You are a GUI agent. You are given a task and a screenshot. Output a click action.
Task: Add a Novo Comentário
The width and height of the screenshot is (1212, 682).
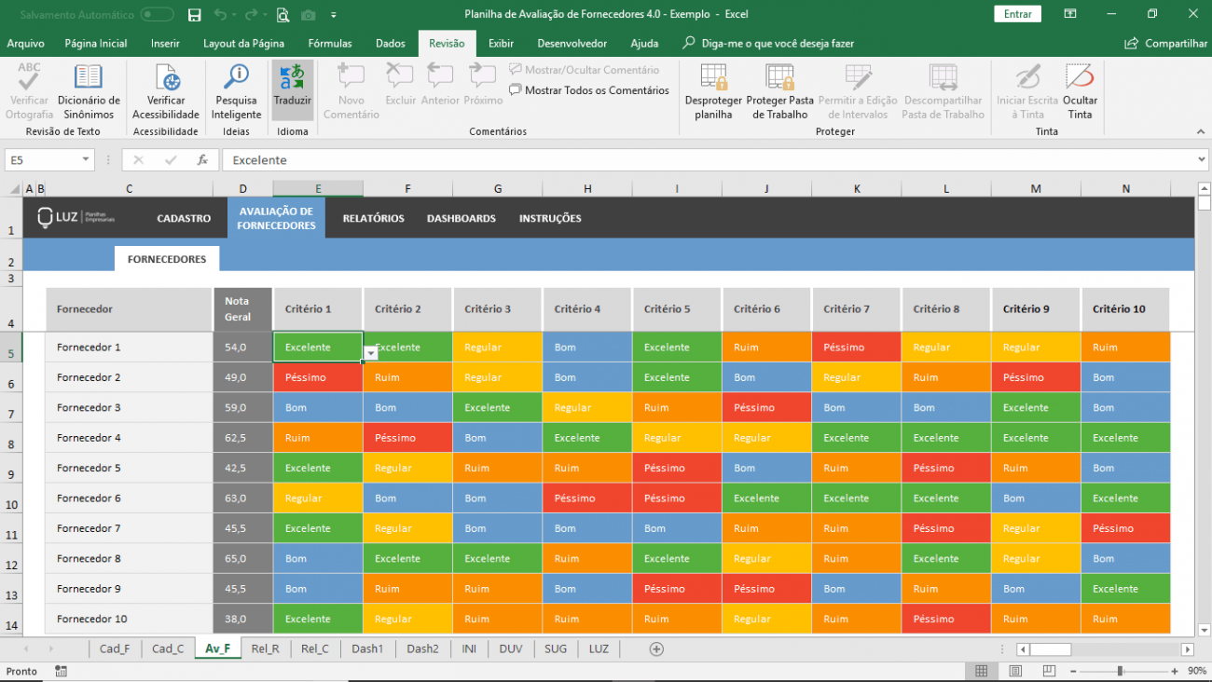coord(351,91)
